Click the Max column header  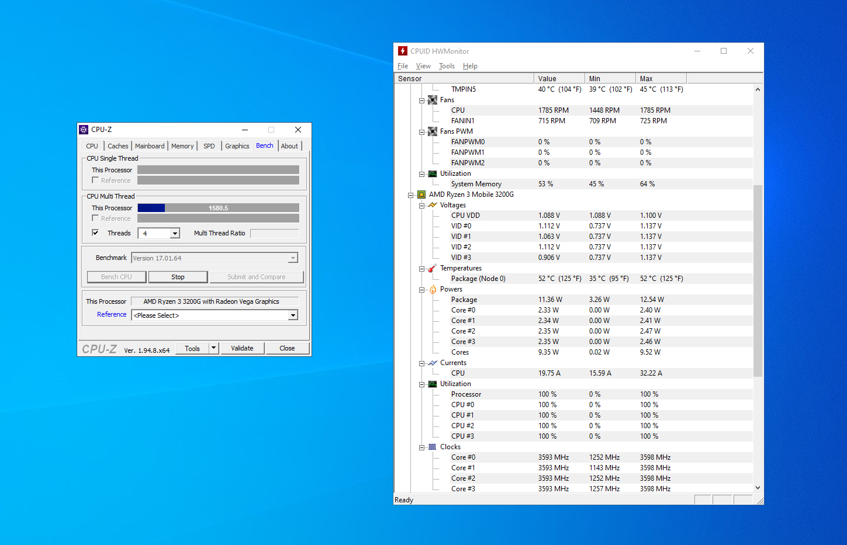pyautogui.click(x=661, y=78)
